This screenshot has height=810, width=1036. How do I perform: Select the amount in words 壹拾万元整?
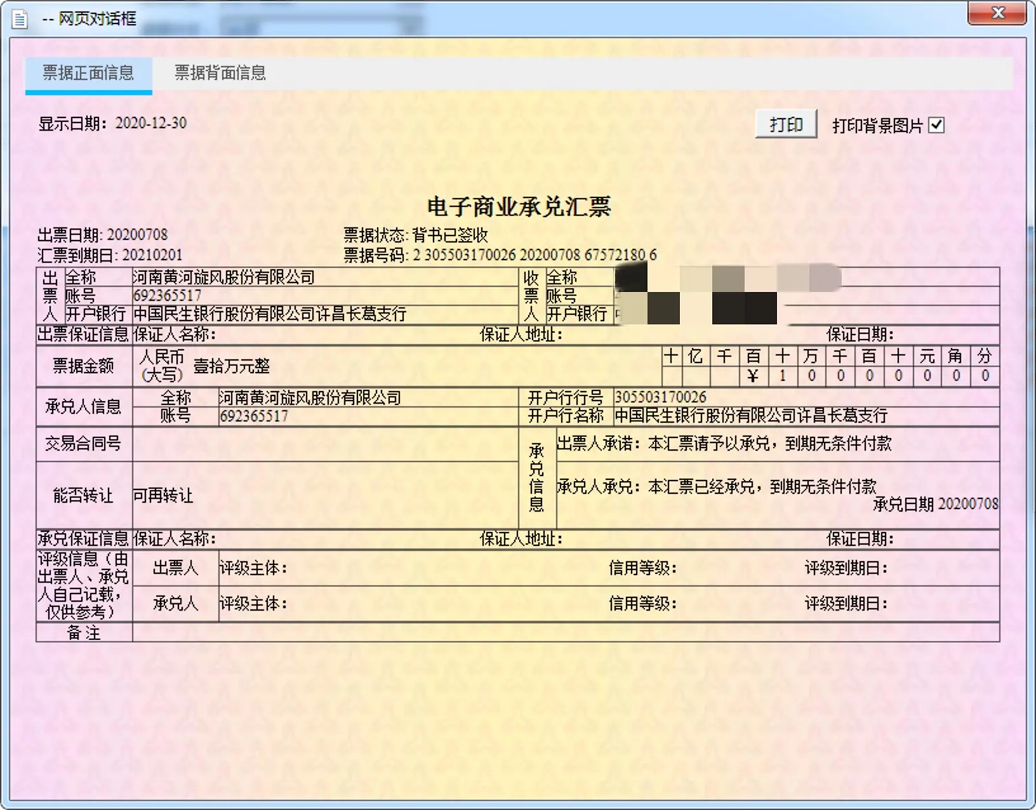(232, 366)
